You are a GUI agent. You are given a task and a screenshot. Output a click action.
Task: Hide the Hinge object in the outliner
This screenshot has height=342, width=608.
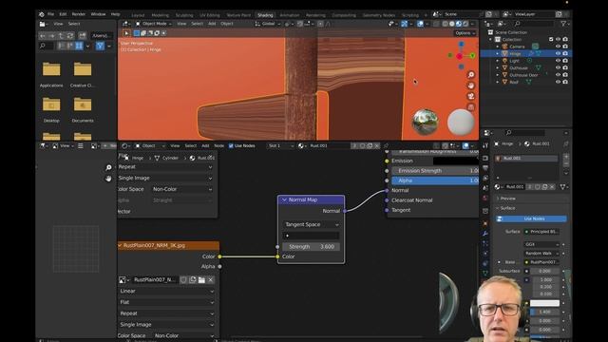558,53
